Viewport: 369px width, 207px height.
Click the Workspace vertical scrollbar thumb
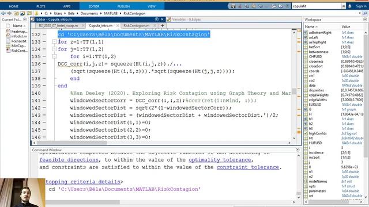366,96
